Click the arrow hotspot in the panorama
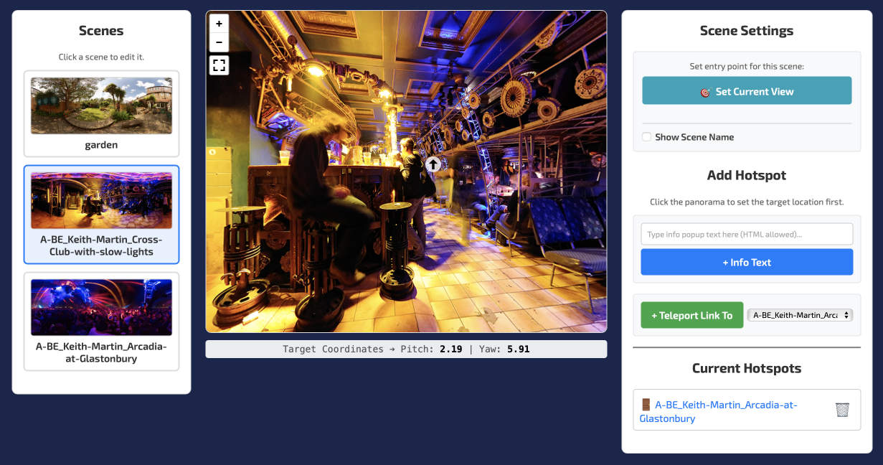Viewport: 883px width, 465px height. point(433,164)
